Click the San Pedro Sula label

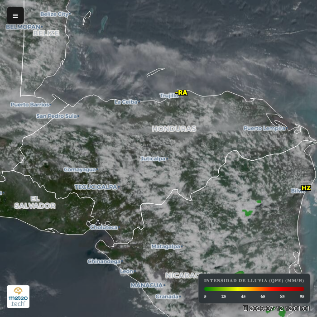click(x=57, y=116)
